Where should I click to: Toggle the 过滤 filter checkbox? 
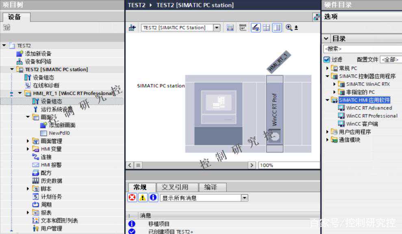click(326, 59)
